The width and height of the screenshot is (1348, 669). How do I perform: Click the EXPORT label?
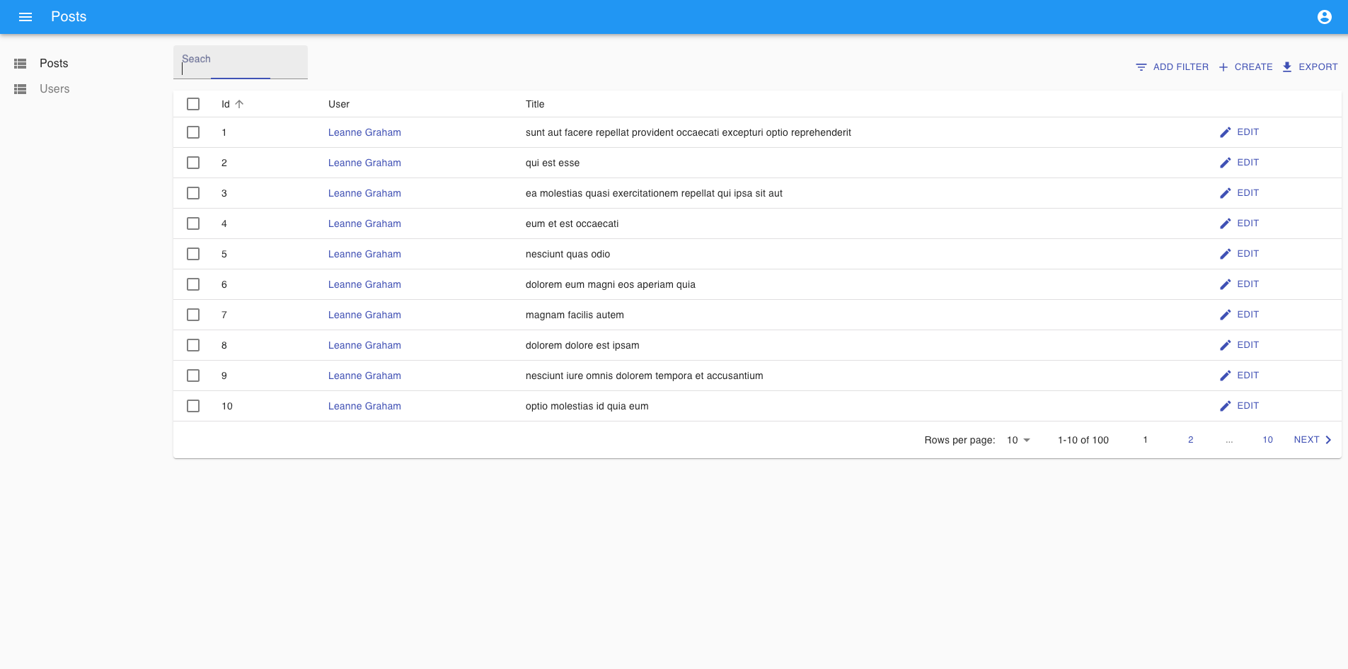(1318, 67)
